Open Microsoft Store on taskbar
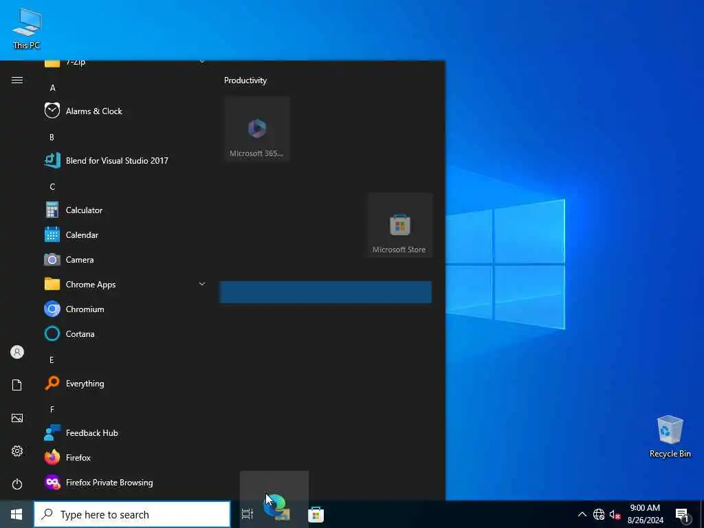This screenshot has width=704, height=528. pos(316,514)
